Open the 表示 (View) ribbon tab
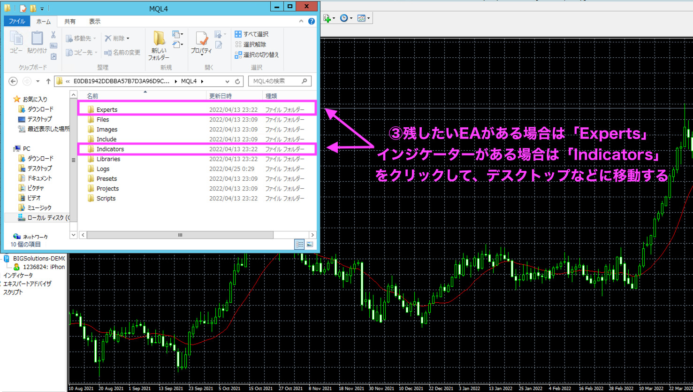The image size is (693, 392). [95, 21]
